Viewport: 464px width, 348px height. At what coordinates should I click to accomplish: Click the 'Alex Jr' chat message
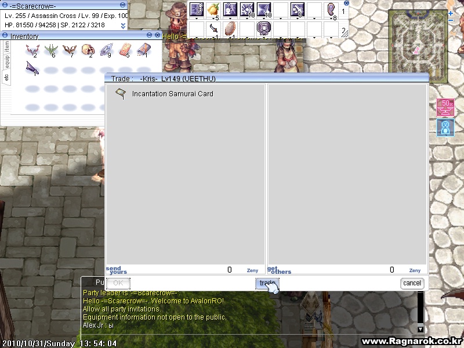pyautogui.click(x=98, y=325)
